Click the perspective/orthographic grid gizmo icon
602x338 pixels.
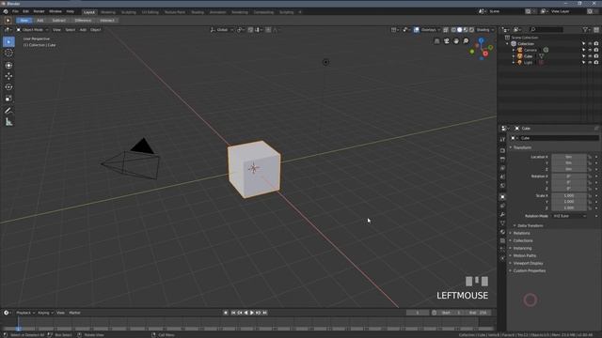click(x=436, y=41)
